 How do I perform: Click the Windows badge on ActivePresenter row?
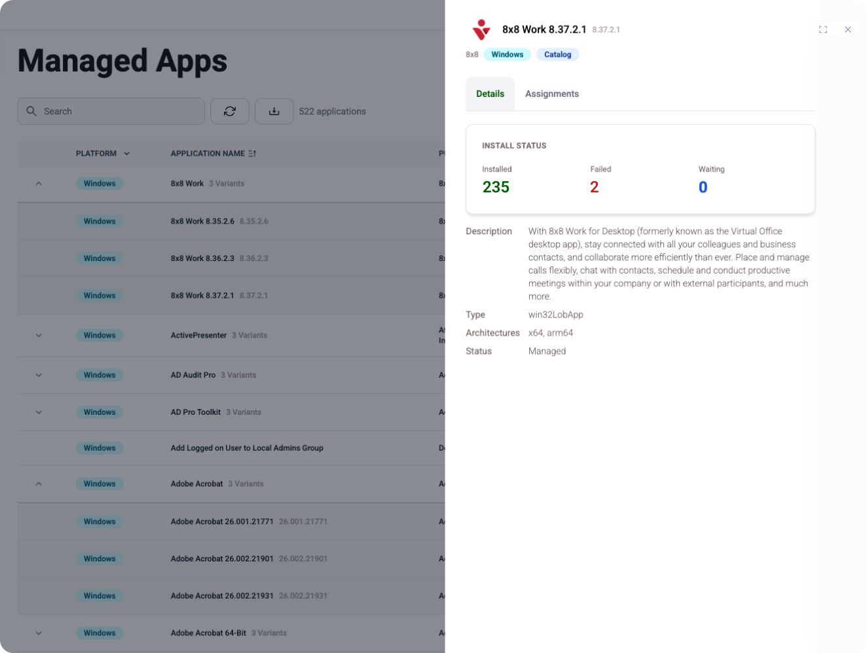[100, 336]
